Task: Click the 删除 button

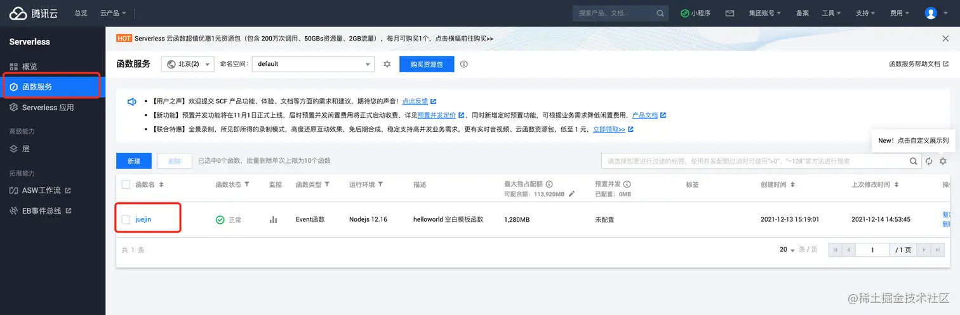Action: [175, 161]
